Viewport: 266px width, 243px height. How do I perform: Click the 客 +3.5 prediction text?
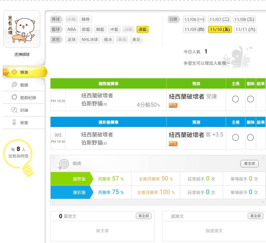tap(214, 135)
